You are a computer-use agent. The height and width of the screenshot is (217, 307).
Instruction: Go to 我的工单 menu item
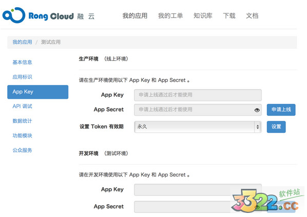pyautogui.click(x=170, y=15)
